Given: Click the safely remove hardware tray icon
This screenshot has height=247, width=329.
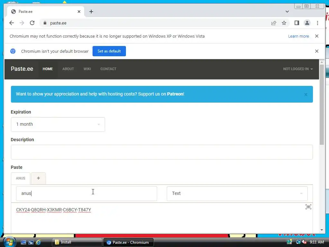Looking at the screenshot, I should click(x=289, y=242).
